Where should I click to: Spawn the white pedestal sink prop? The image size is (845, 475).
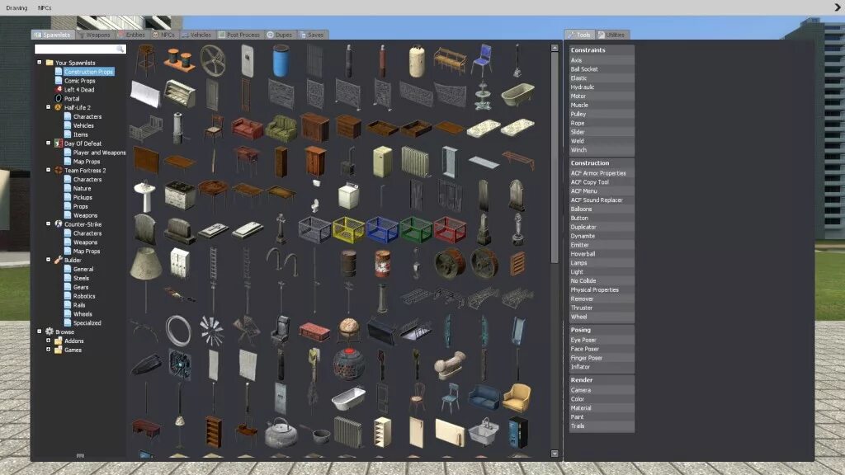145,196
